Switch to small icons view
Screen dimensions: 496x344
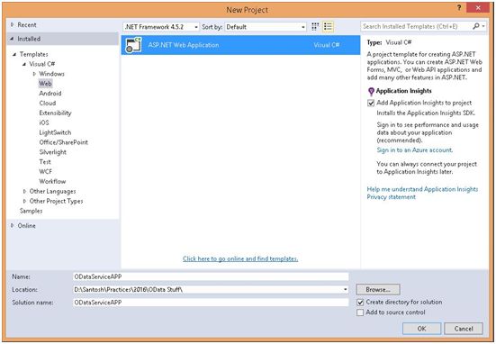[x=315, y=27]
